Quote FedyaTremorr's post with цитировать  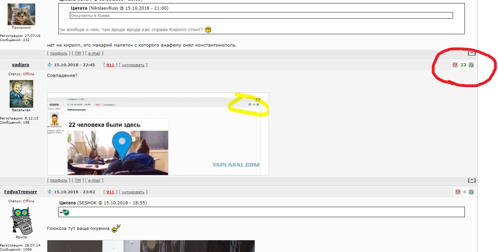coord(133,192)
